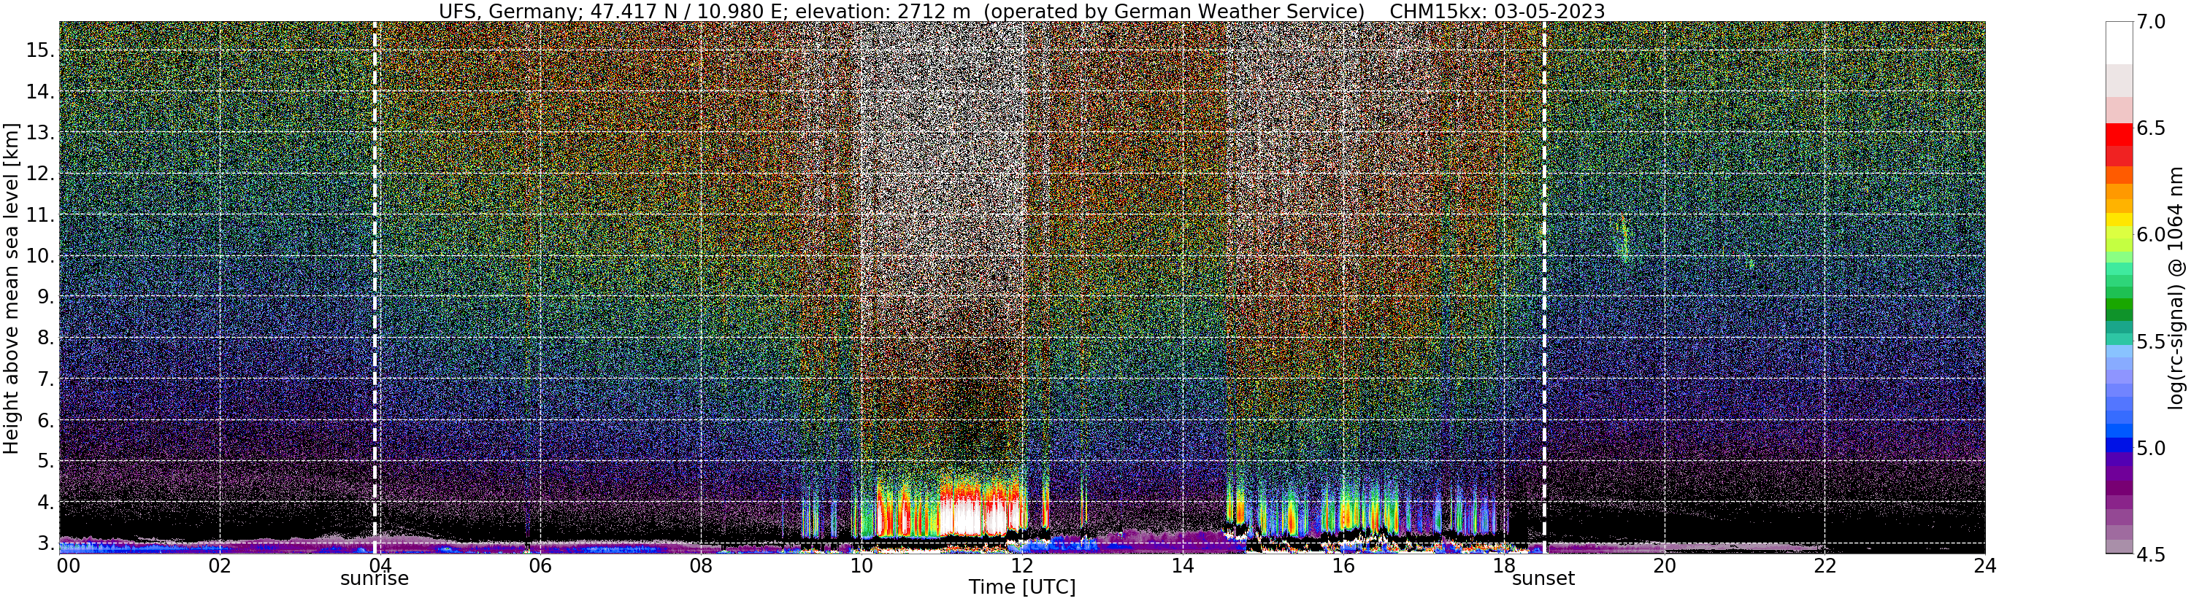2191x601 pixels.
Task: Click the colorbar value '5.5'
Action: click(2151, 341)
